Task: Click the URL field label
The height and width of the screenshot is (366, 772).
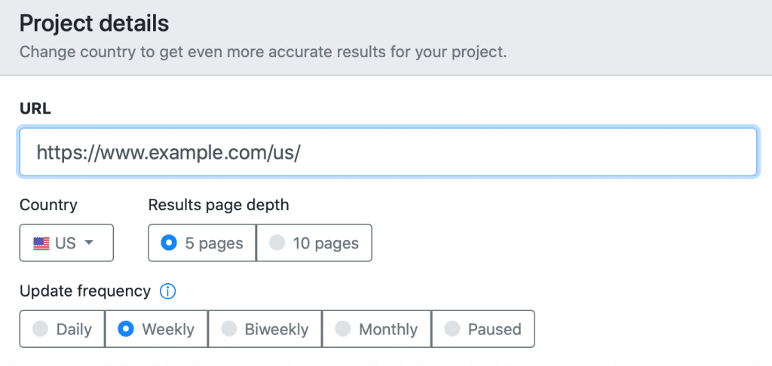Action: click(x=35, y=108)
